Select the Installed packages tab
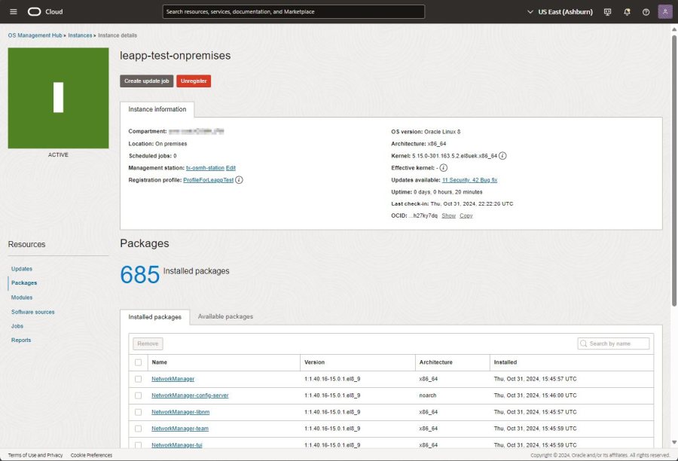678x461 pixels. pyautogui.click(x=154, y=317)
